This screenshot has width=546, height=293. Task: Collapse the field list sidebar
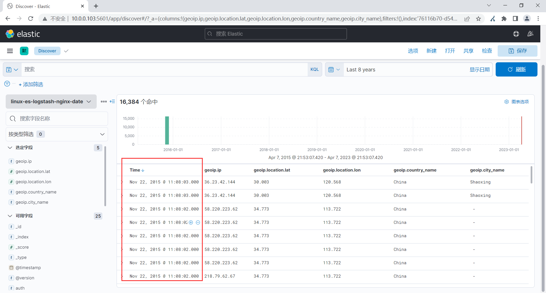point(112,102)
